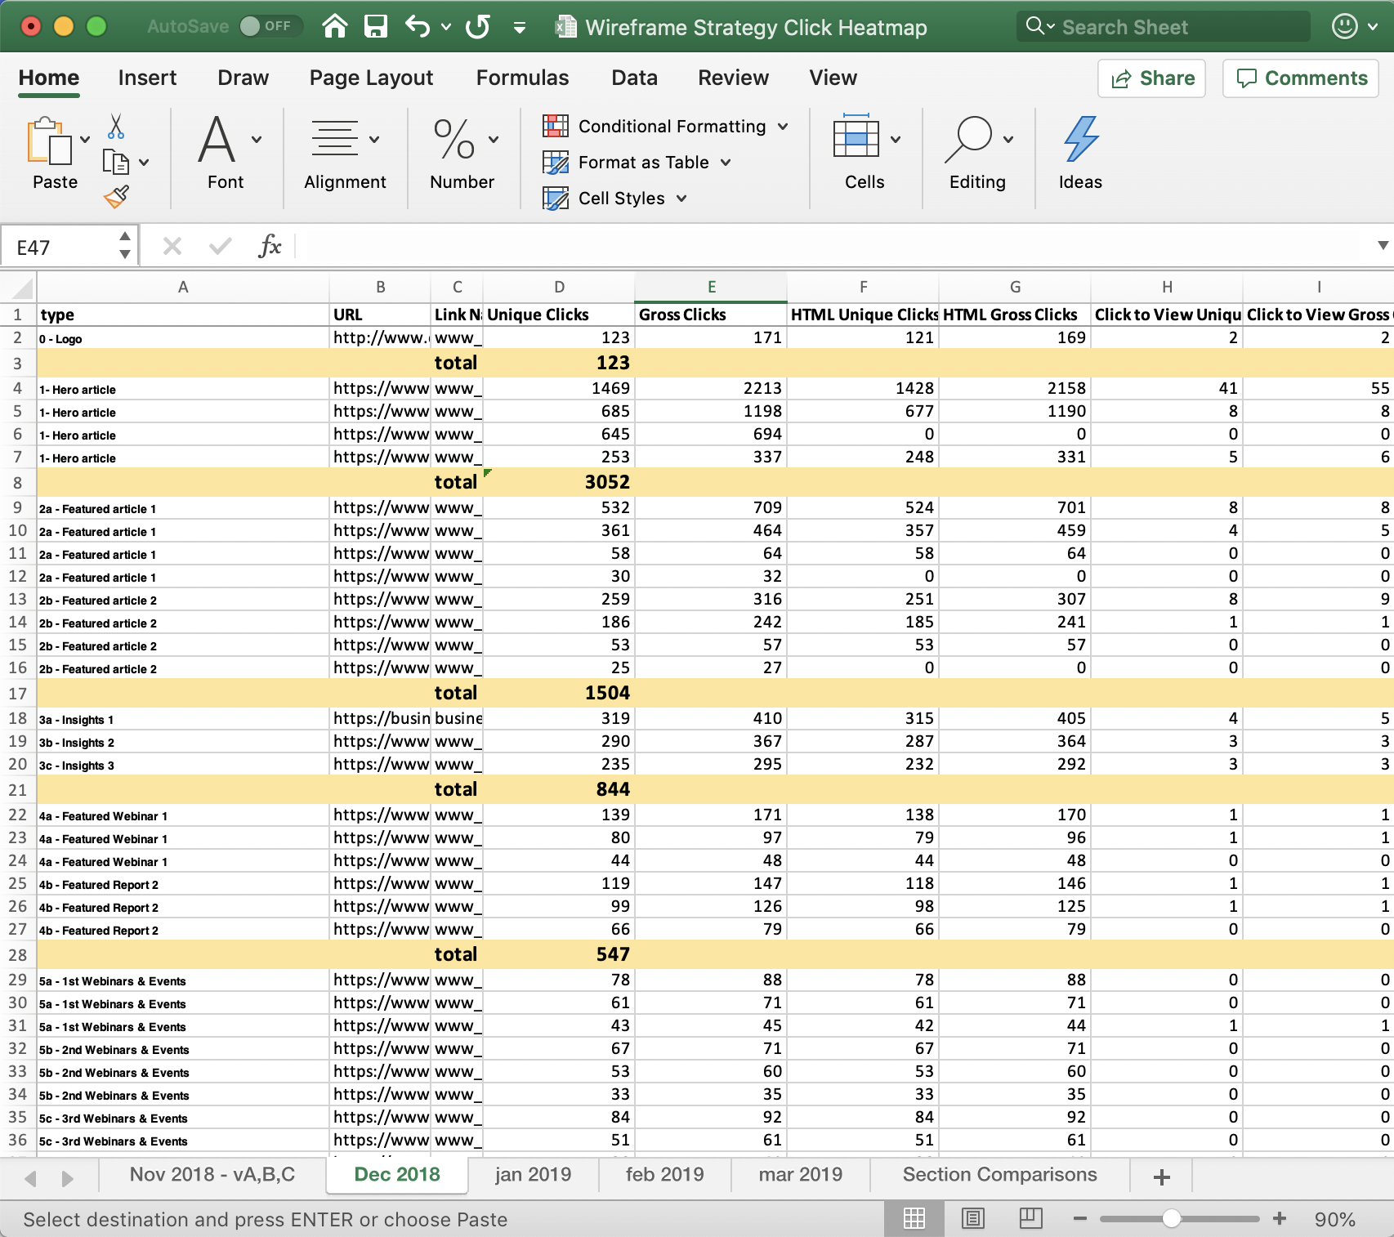Click the Name Box stepper arrows
This screenshot has height=1237, width=1394.
[125, 245]
